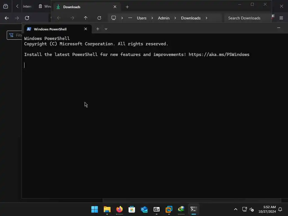Viewport: 288px width, 216px height.
Task: Click the forward arrow in File Explorer
Action: pos(72,18)
